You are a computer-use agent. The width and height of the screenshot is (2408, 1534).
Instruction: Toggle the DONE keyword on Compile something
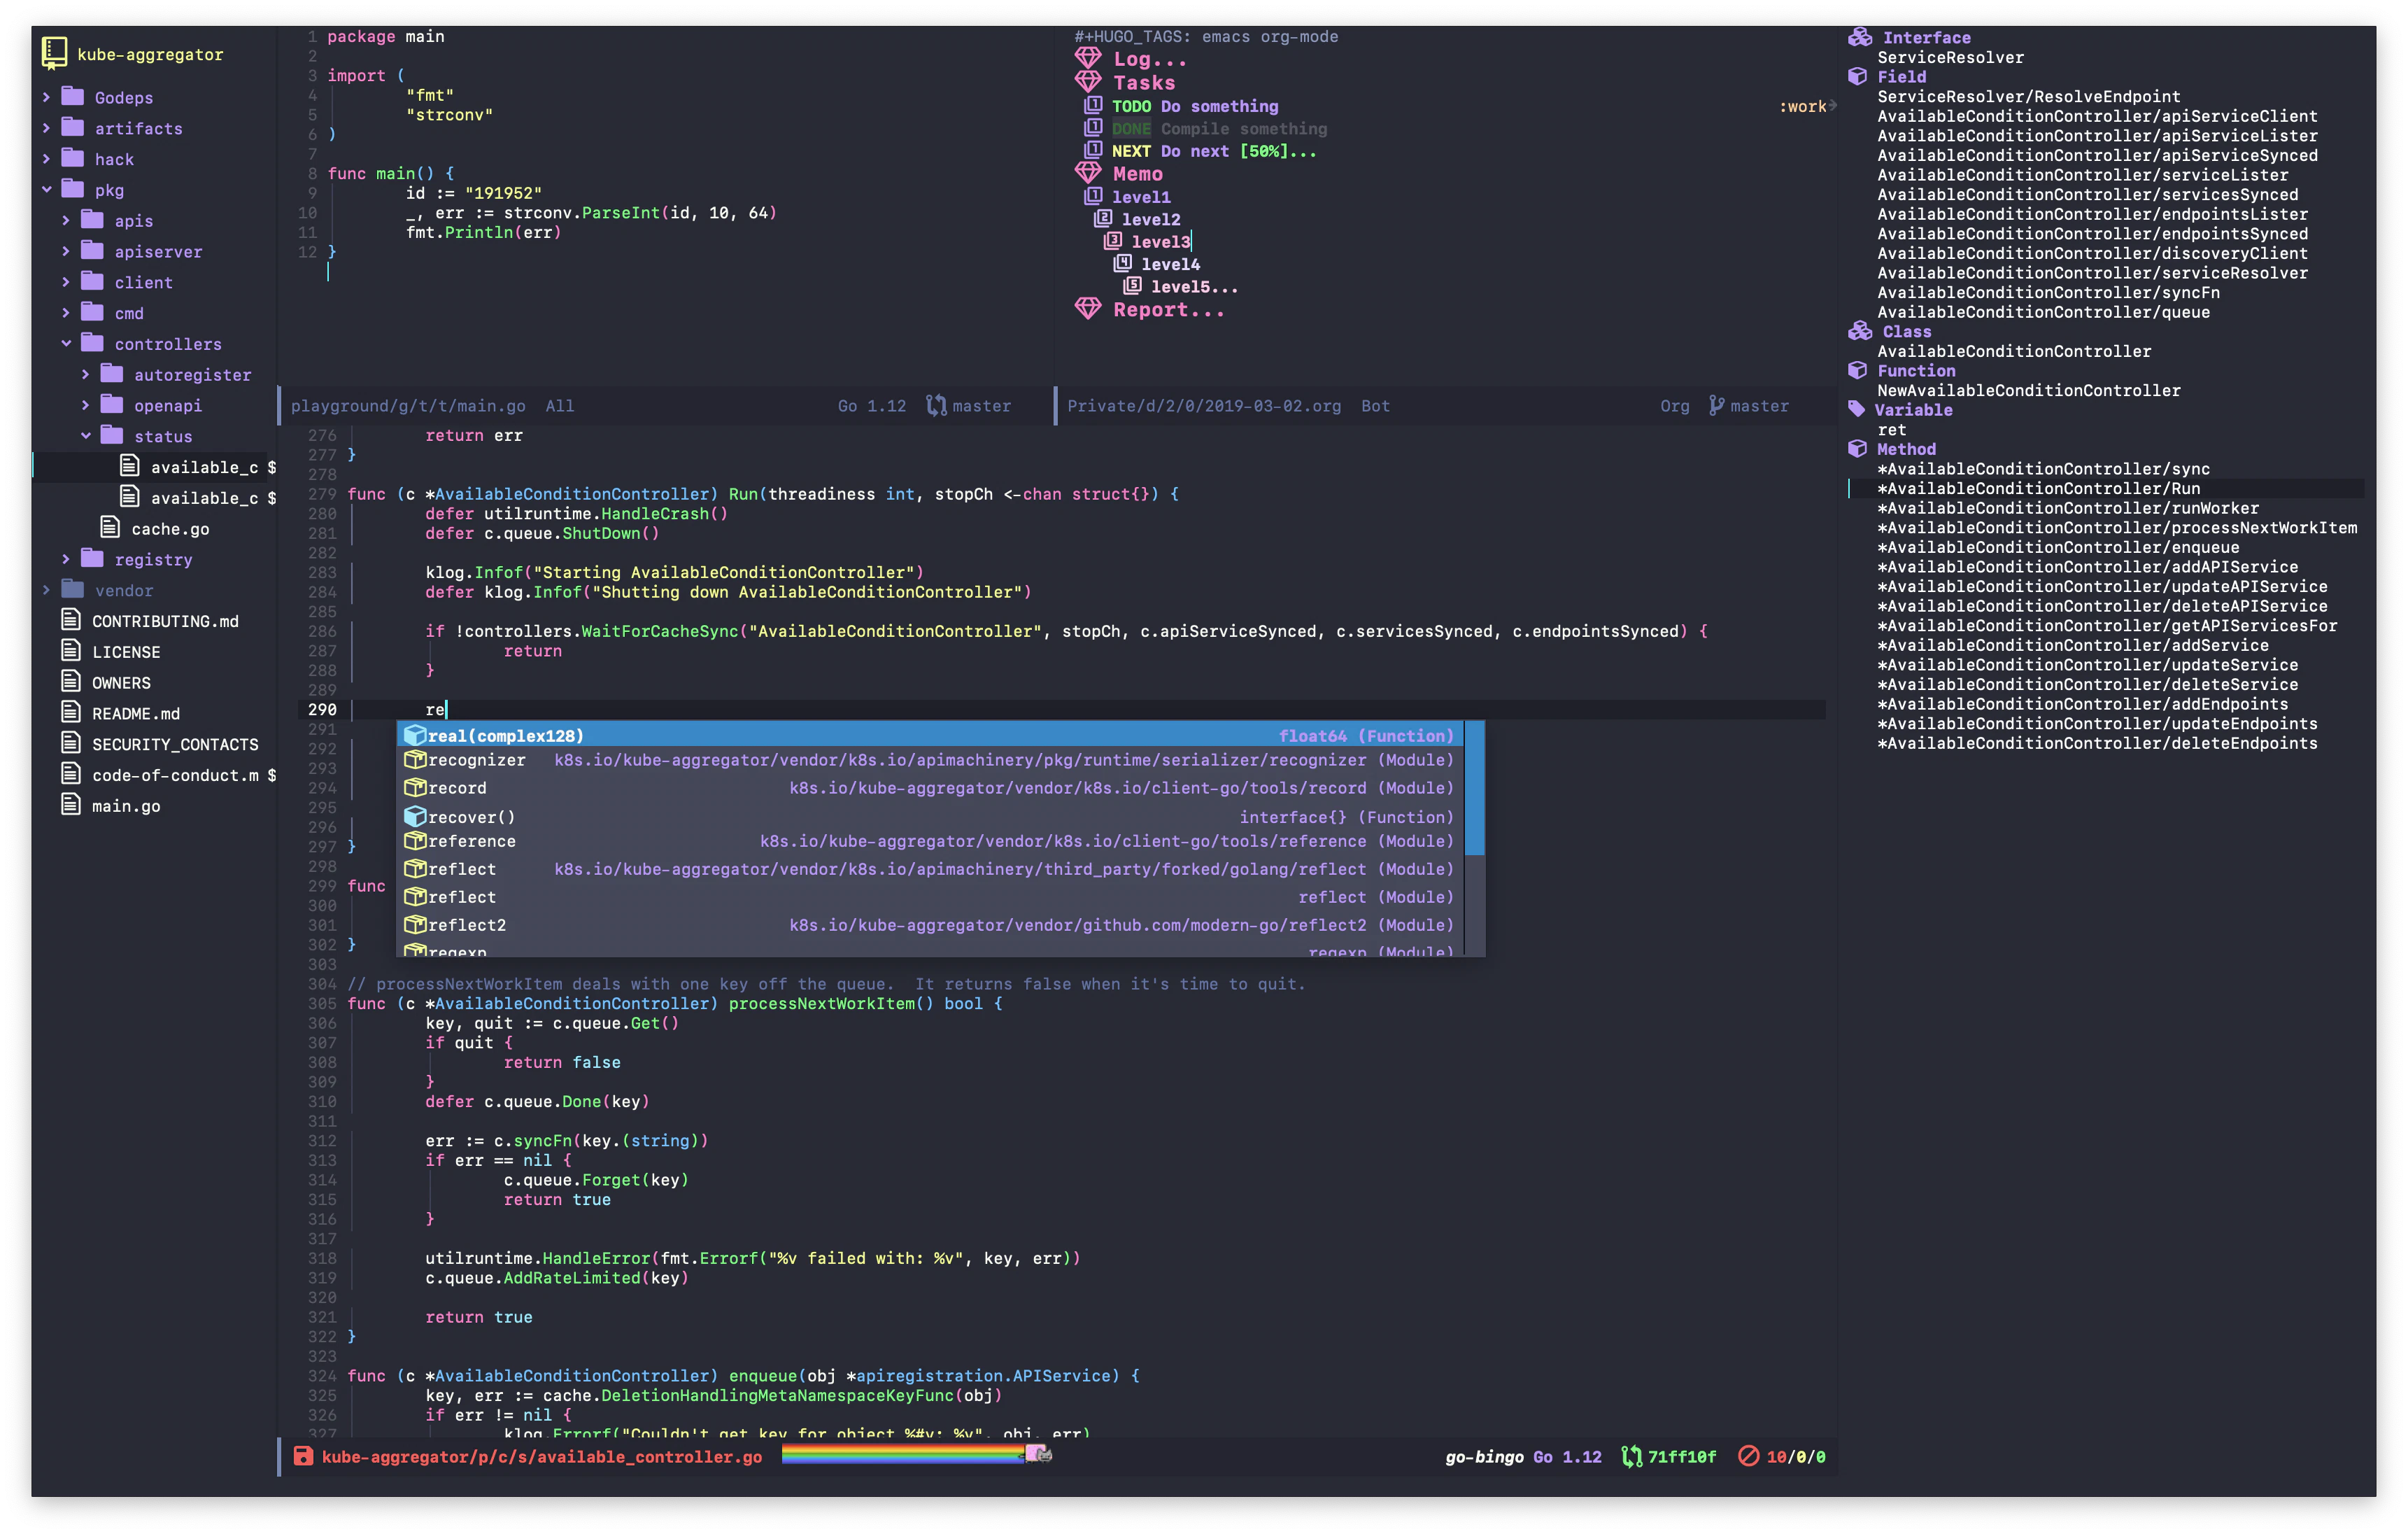(1131, 129)
